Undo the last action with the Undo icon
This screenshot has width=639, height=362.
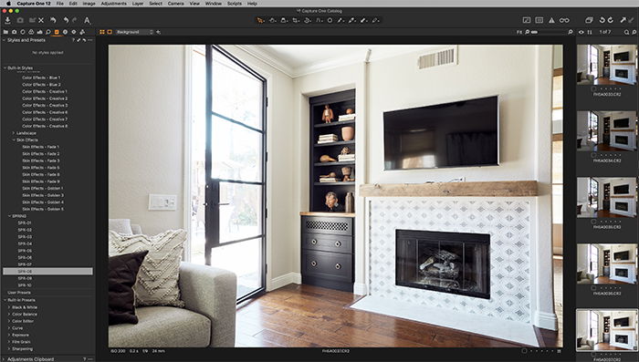click(x=66, y=20)
